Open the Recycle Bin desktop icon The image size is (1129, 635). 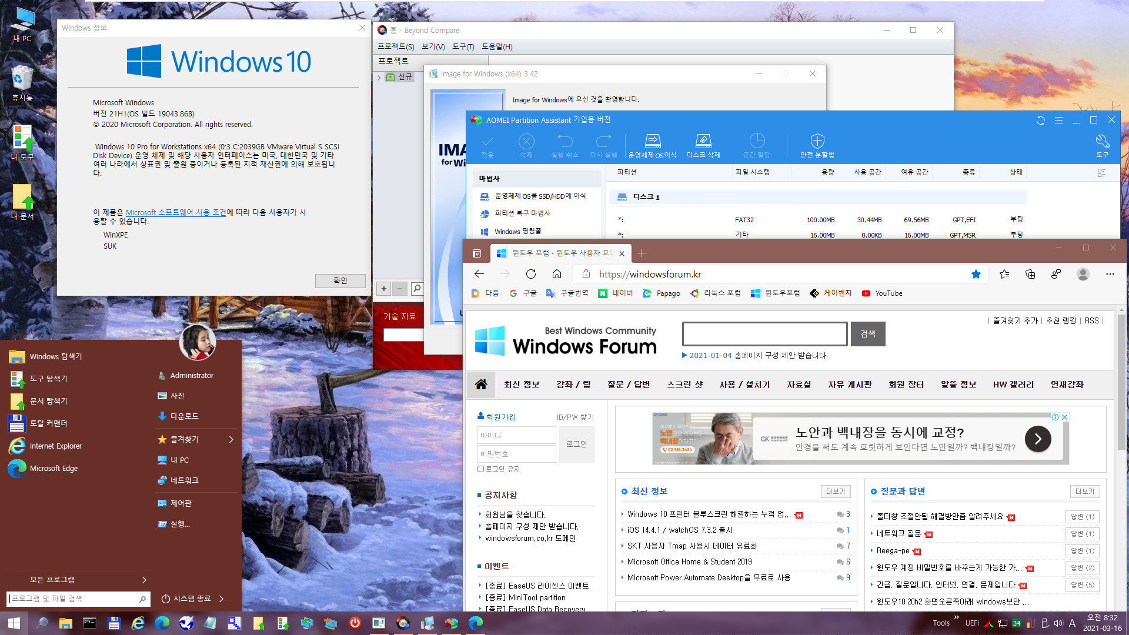pos(22,83)
